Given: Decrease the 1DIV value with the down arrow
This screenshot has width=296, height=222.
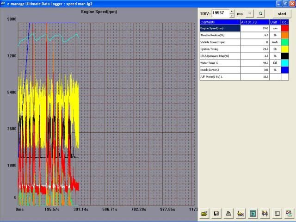Looking at the screenshot, I should [232, 16].
